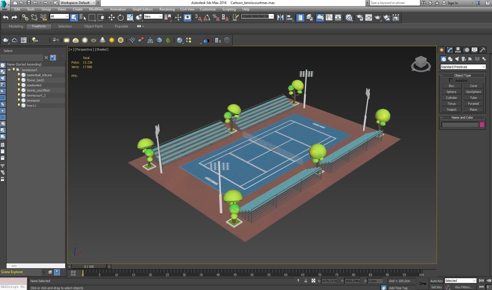Toggle Percent Snap
The height and width of the screenshot is (290, 492).
(x=216, y=18)
